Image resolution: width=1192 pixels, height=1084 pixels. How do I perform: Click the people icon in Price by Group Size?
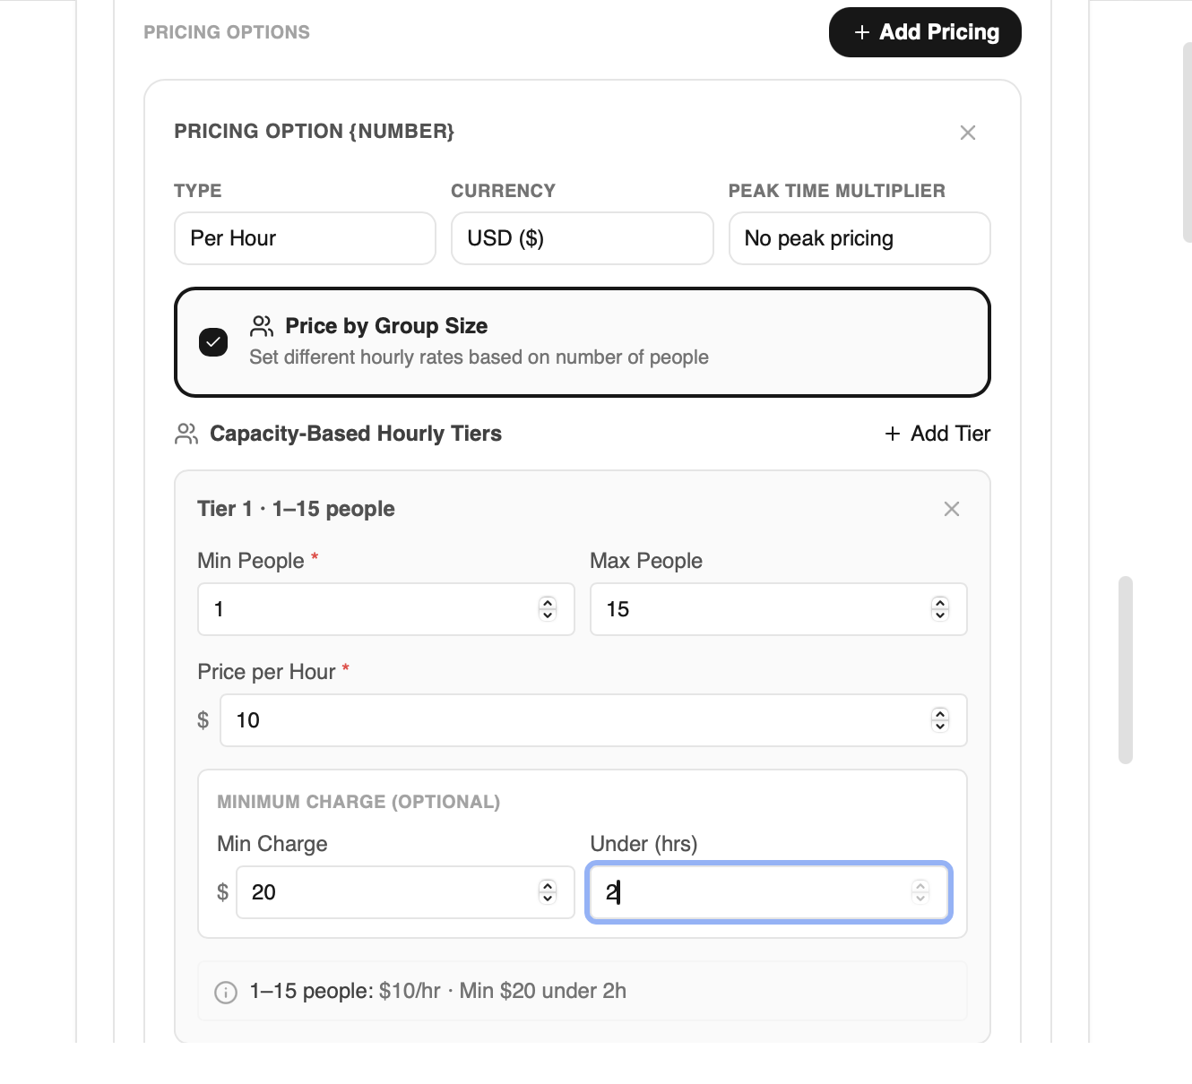point(262,325)
